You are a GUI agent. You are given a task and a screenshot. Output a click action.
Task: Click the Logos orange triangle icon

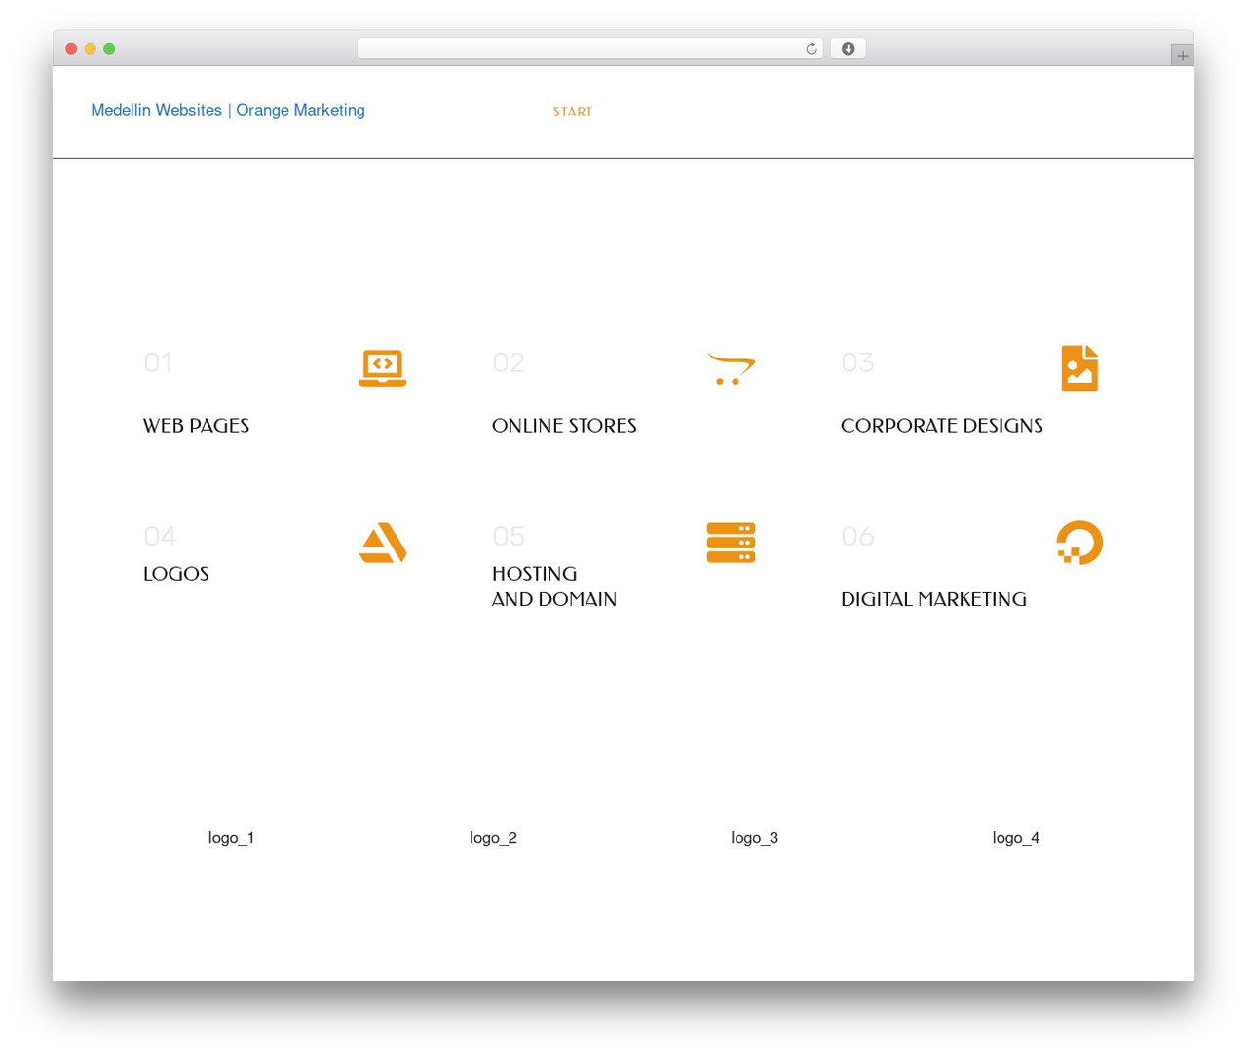[383, 543]
